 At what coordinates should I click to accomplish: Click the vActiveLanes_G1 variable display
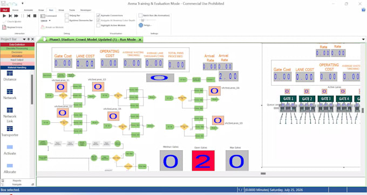pos(61,87)
